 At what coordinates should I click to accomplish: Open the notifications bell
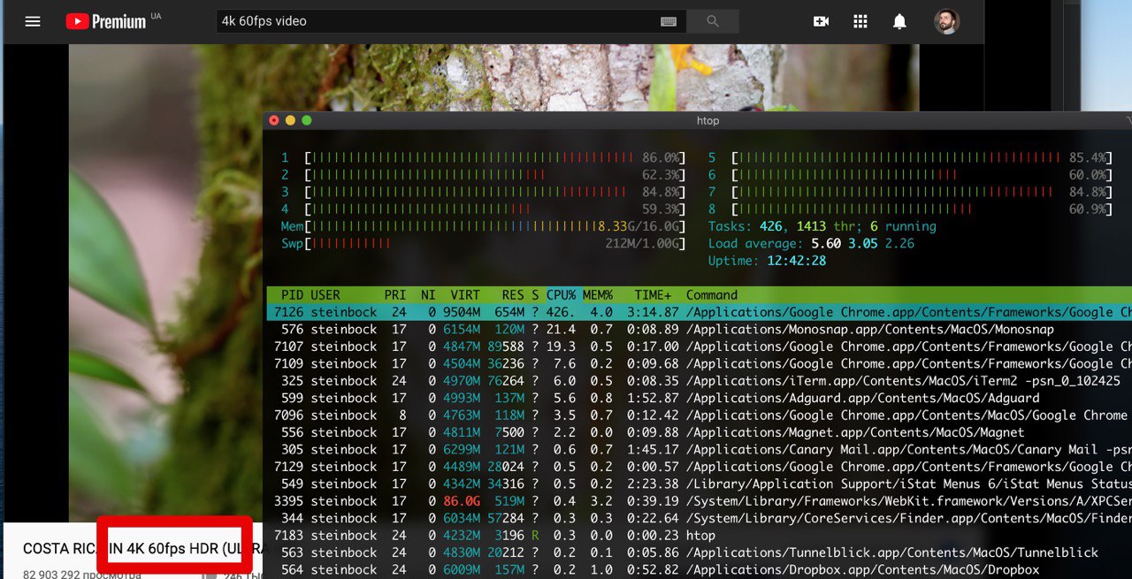click(x=899, y=21)
